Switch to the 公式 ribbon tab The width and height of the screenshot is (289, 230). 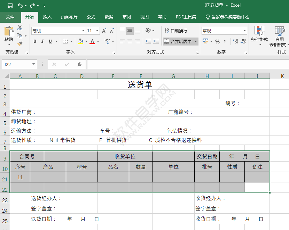(91, 17)
